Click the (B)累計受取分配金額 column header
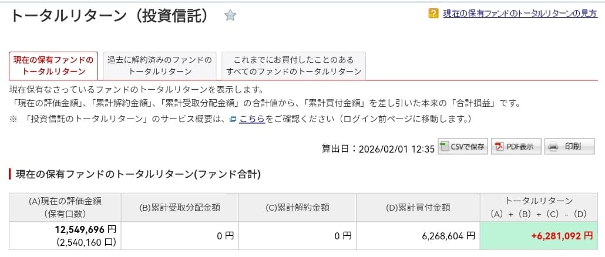 180,207
